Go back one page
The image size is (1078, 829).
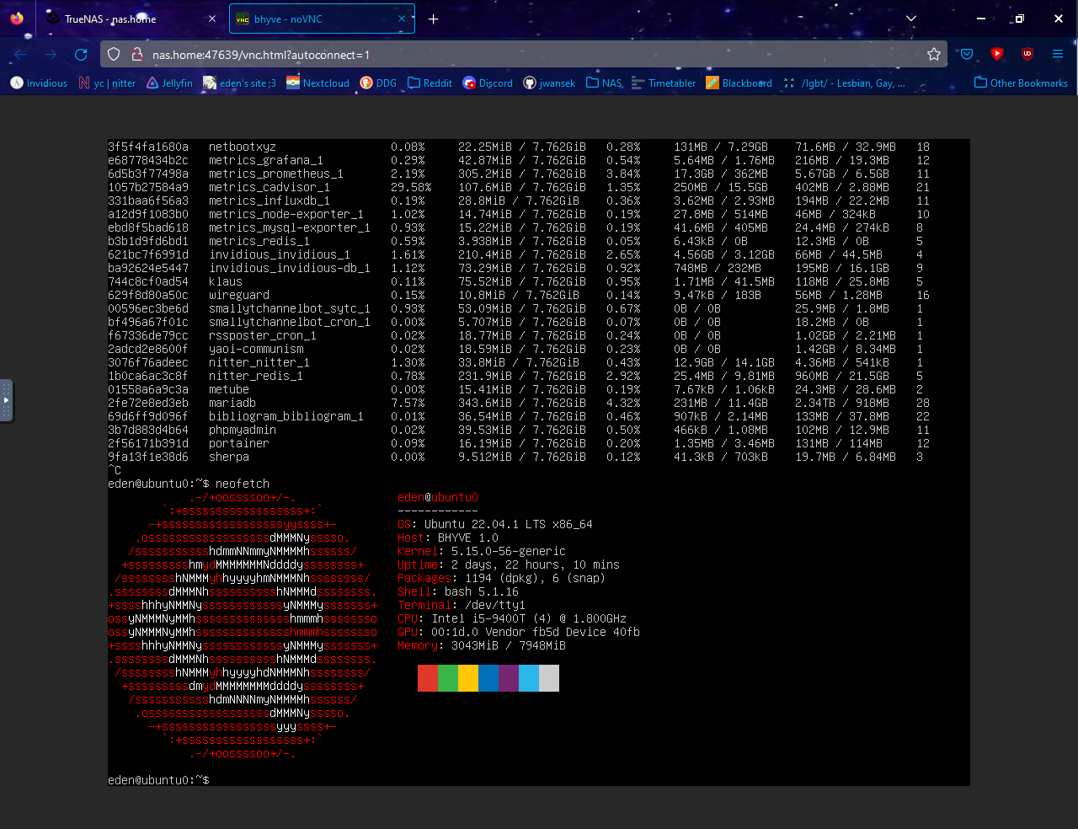click(x=20, y=54)
